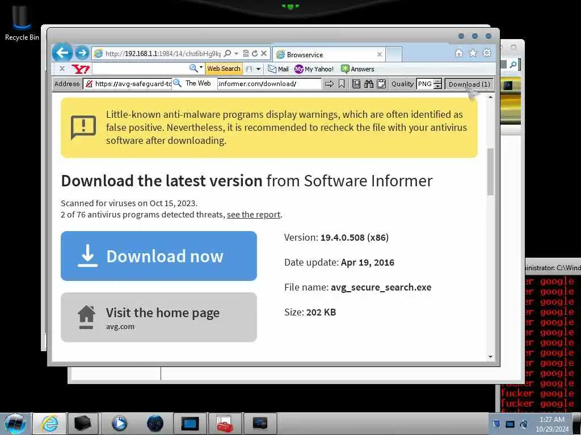Click the Yahoo toolbar search magnifier icon
The width and height of the screenshot is (581, 435).
193,69
